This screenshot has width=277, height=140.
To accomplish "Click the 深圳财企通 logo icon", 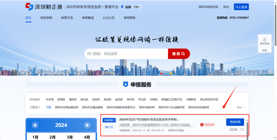I will (29, 7).
